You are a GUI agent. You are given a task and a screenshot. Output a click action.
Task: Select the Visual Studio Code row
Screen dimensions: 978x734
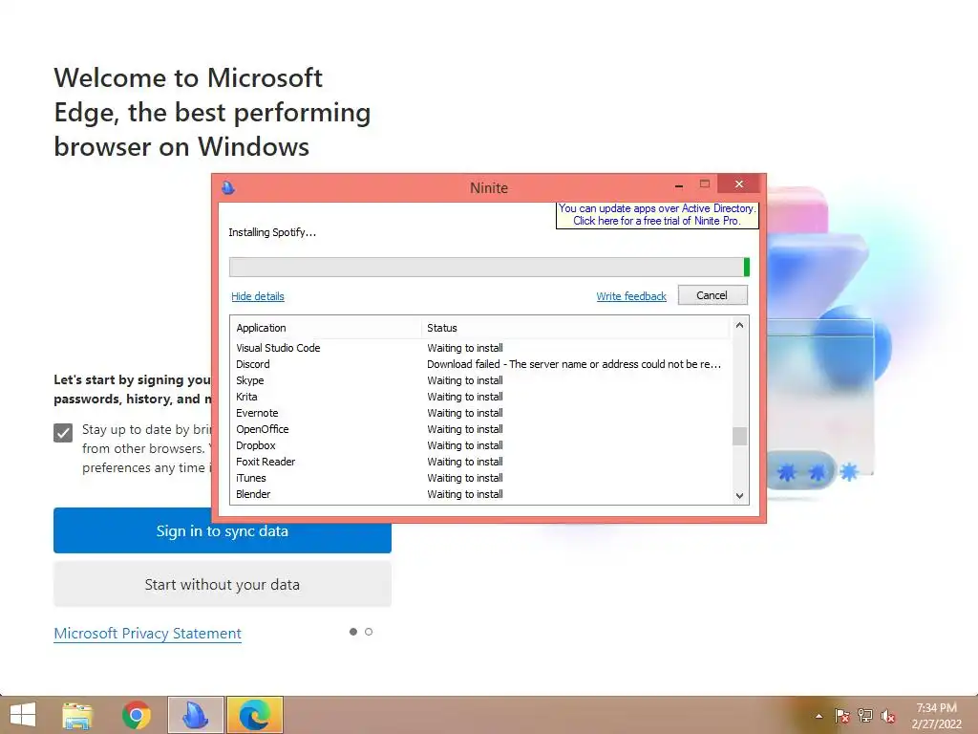point(480,348)
